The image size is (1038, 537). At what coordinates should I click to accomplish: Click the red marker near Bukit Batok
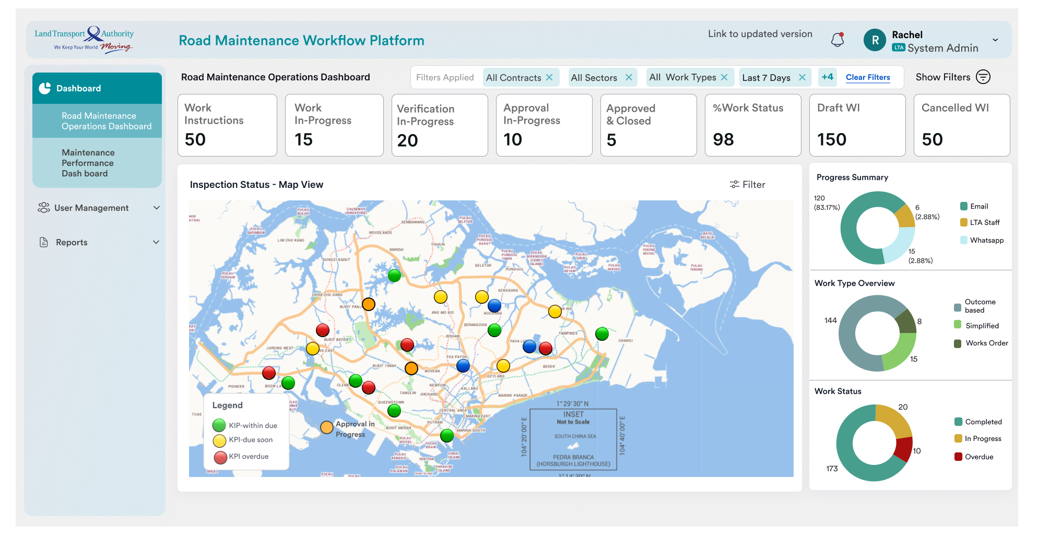323,330
